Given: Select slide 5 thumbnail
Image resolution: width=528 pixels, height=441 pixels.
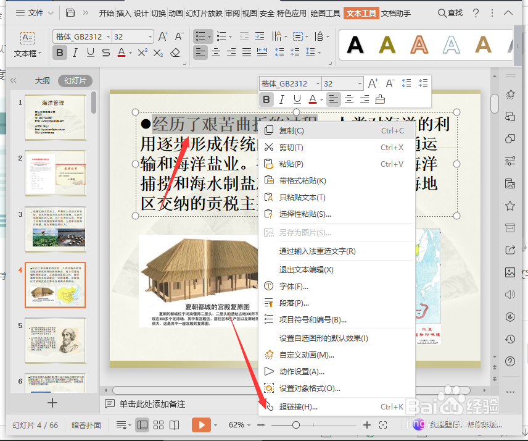Looking at the screenshot, I should click(x=56, y=340).
